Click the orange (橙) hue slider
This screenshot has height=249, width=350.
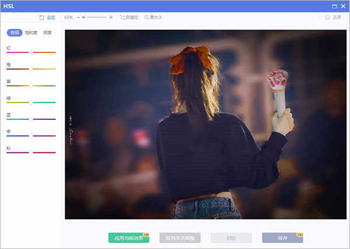[31, 69]
